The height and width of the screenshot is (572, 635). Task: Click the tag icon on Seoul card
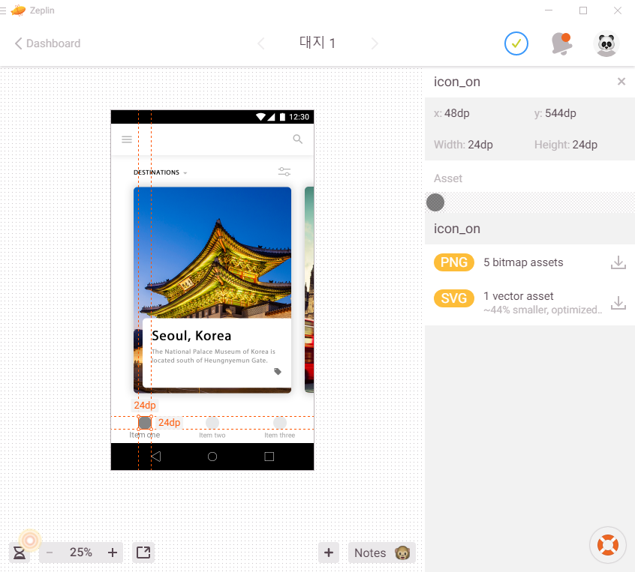(x=278, y=371)
